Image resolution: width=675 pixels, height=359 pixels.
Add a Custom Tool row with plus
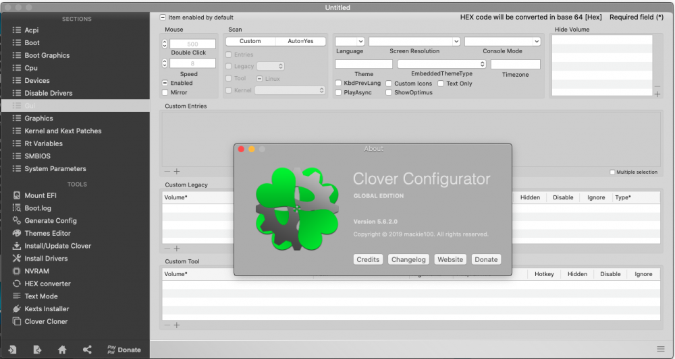click(176, 325)
